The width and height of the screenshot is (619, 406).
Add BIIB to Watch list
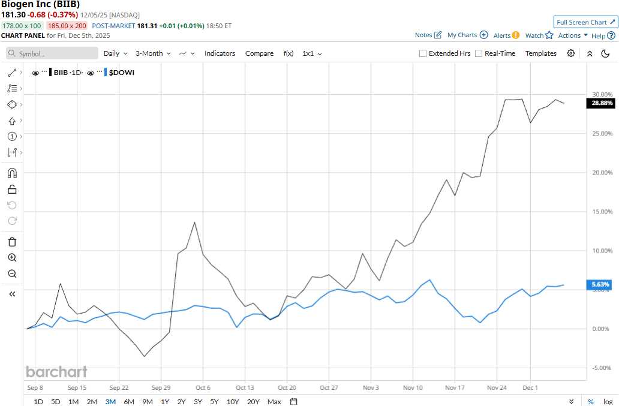(539, 35)
